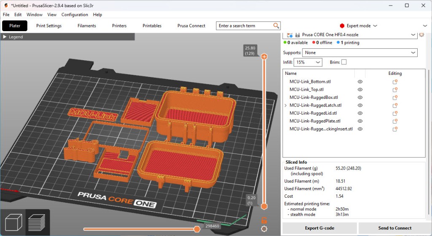Click the Send to Connect button

click(394, 228)
